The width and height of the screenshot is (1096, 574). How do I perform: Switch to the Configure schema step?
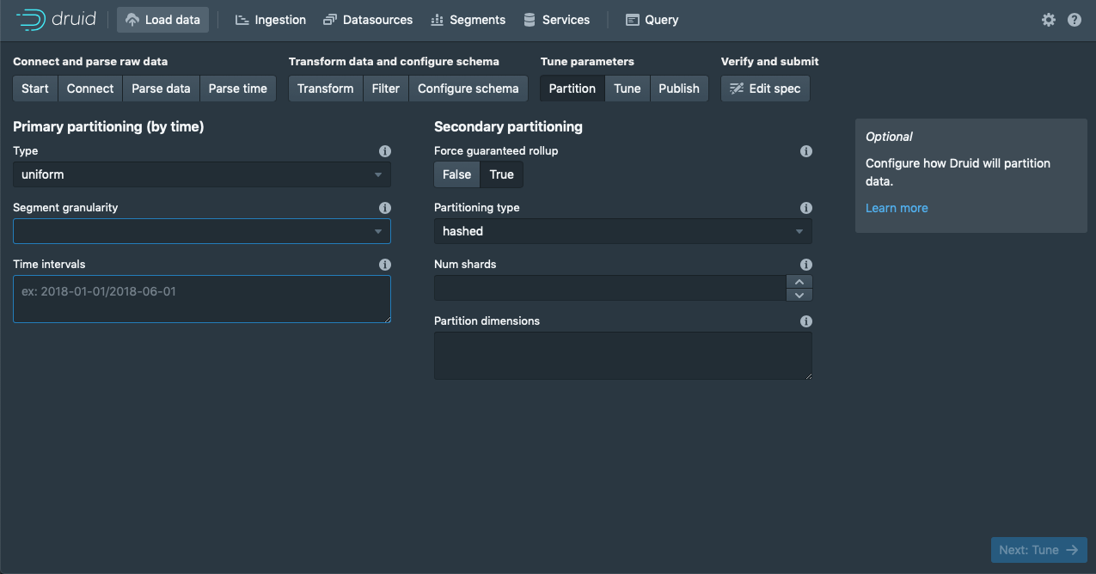point(468,89)
